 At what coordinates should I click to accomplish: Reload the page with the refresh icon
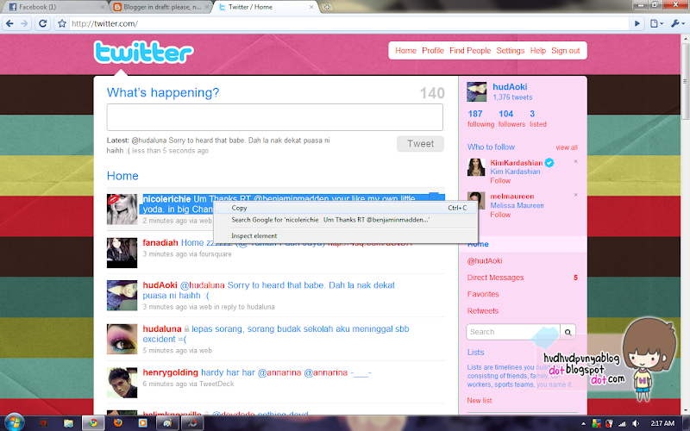point(42,23)
